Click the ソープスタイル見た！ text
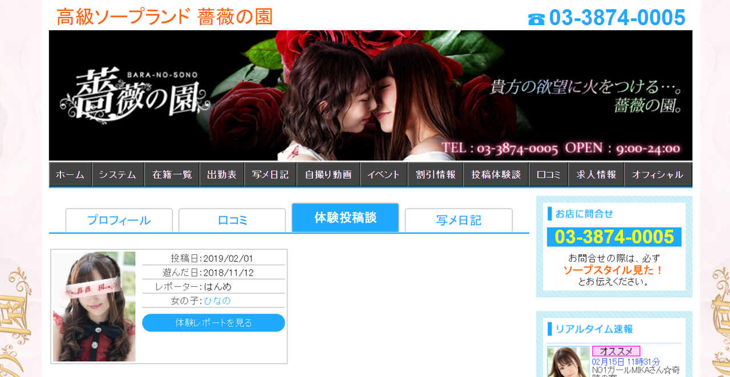The height and width of the screenshot is (377, 730). tap(614, 270)
